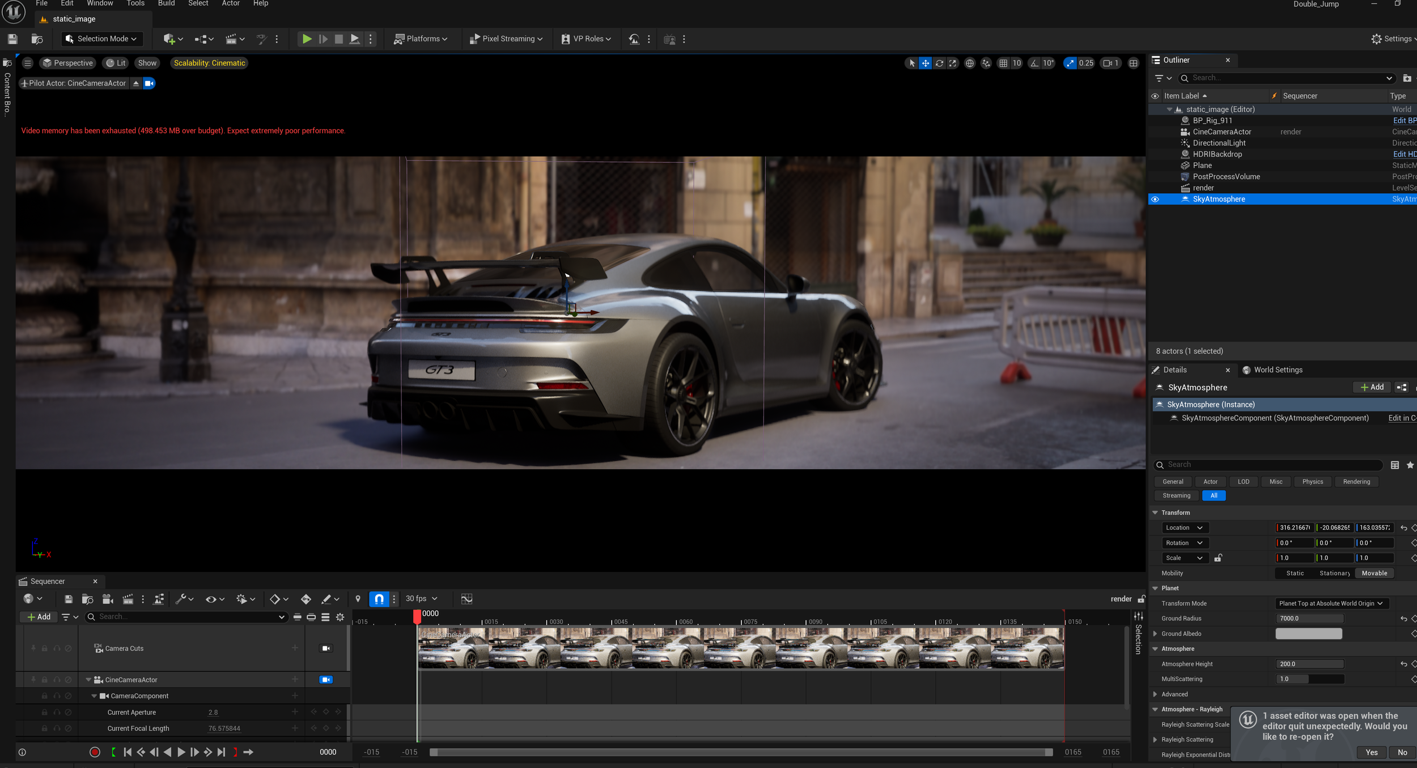Expand the Ground Albedo property
This screenshot has height=768, width=1417.
[x=1155, y=634]
